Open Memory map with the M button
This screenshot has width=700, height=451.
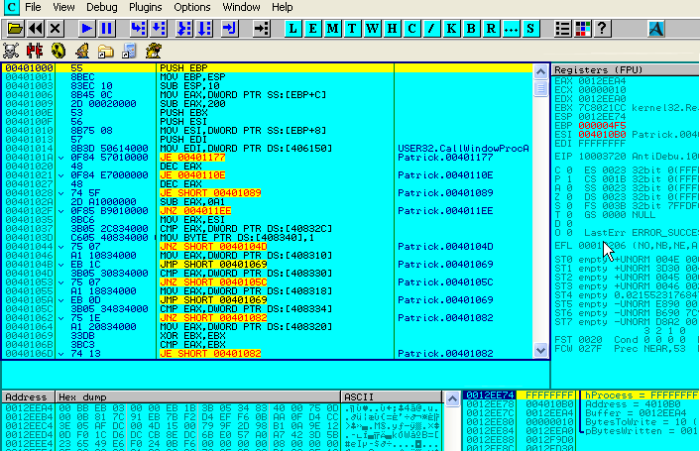coord(331,29)
